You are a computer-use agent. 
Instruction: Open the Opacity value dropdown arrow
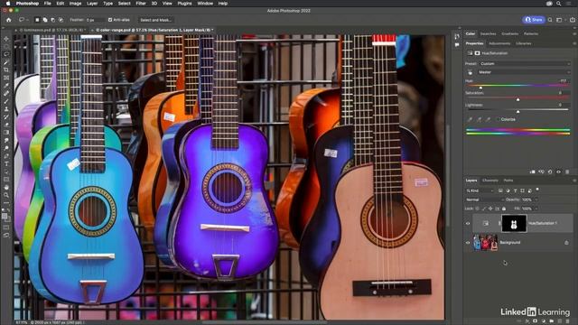(x=536, y=200)
